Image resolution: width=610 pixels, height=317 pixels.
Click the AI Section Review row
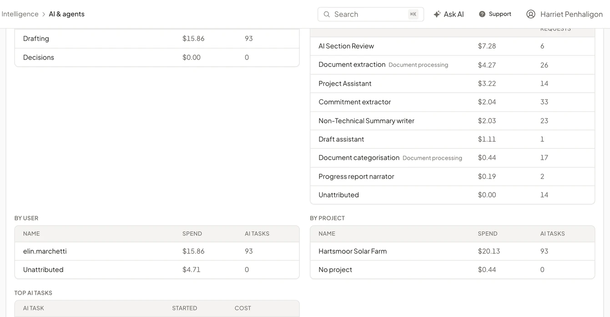click(452, 46)
